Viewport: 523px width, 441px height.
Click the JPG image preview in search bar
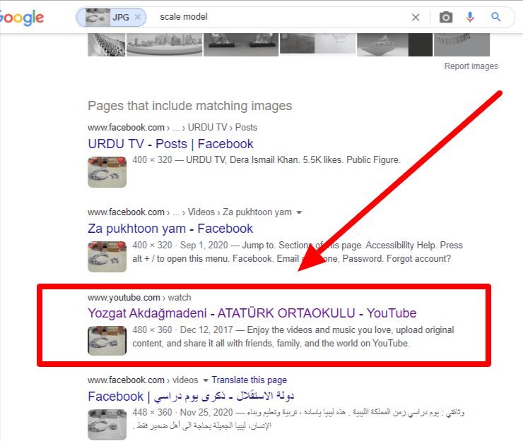pos(97,18)
